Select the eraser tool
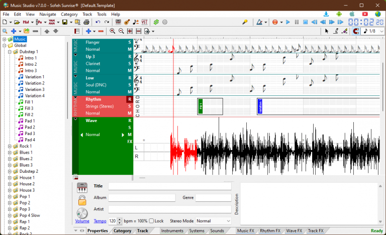 pos(344,31)
